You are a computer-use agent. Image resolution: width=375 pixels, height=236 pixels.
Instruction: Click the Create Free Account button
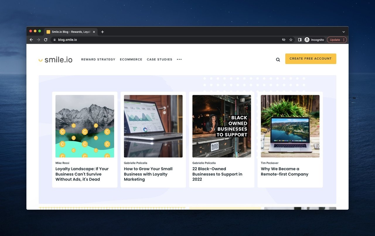(311, 59)
